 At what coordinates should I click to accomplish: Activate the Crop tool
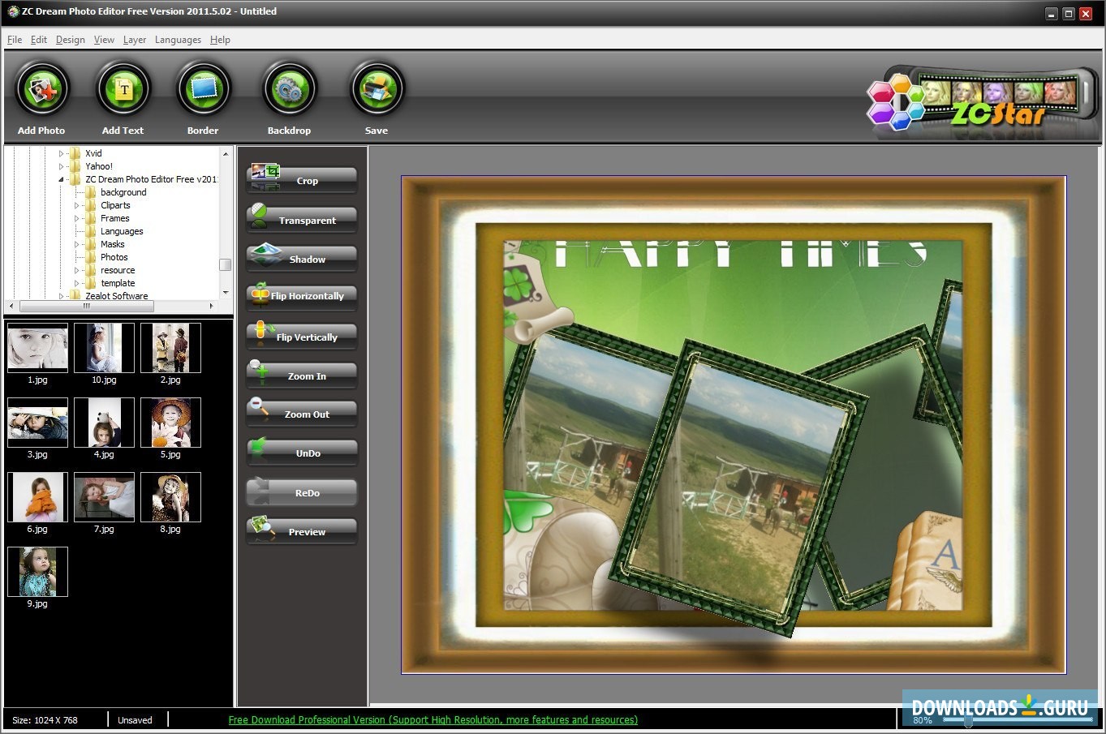pyautogui.click(x=302, y=179)
